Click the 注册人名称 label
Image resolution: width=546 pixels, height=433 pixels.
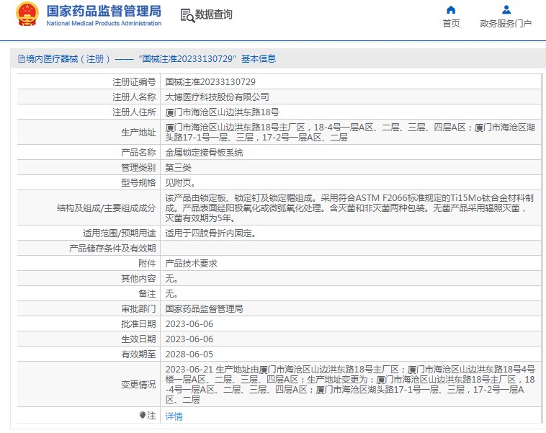pyautogui.click(x=134, y=97)
